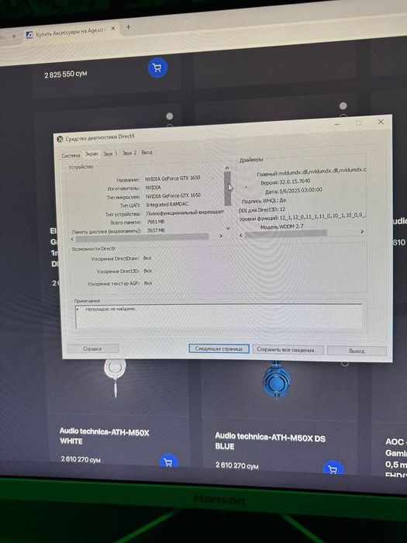407x543 pixels.
Task: Click the DirectX dialog title icon
Action: pyautogui.click(x=60, y=139)
